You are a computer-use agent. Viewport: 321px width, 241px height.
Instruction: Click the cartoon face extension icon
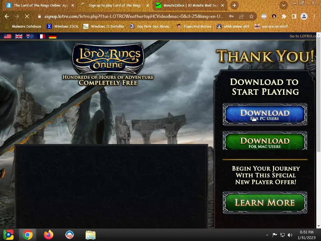click(274, 16)
